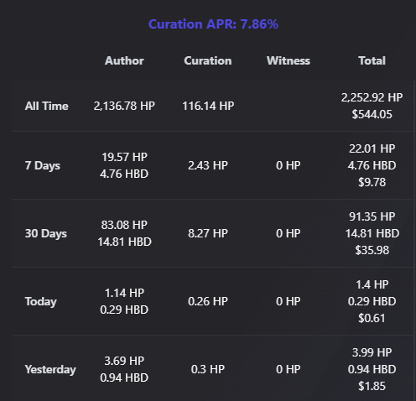
Task: Click the 7 Days row label
Action: pos(43,165)
